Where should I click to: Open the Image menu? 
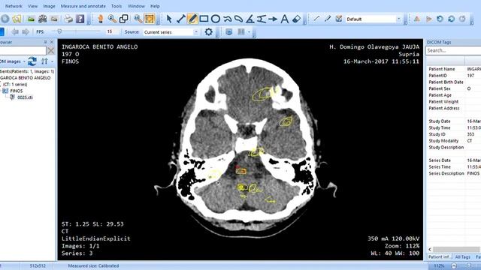point(49,6)
